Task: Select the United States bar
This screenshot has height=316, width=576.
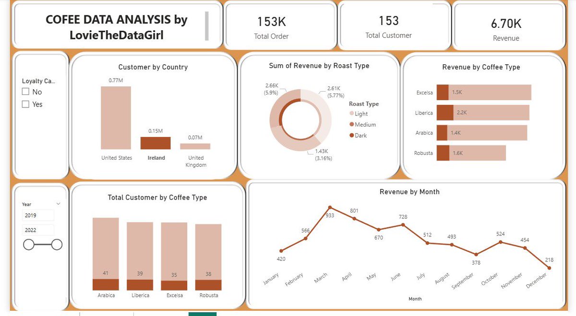Action: 116,118
